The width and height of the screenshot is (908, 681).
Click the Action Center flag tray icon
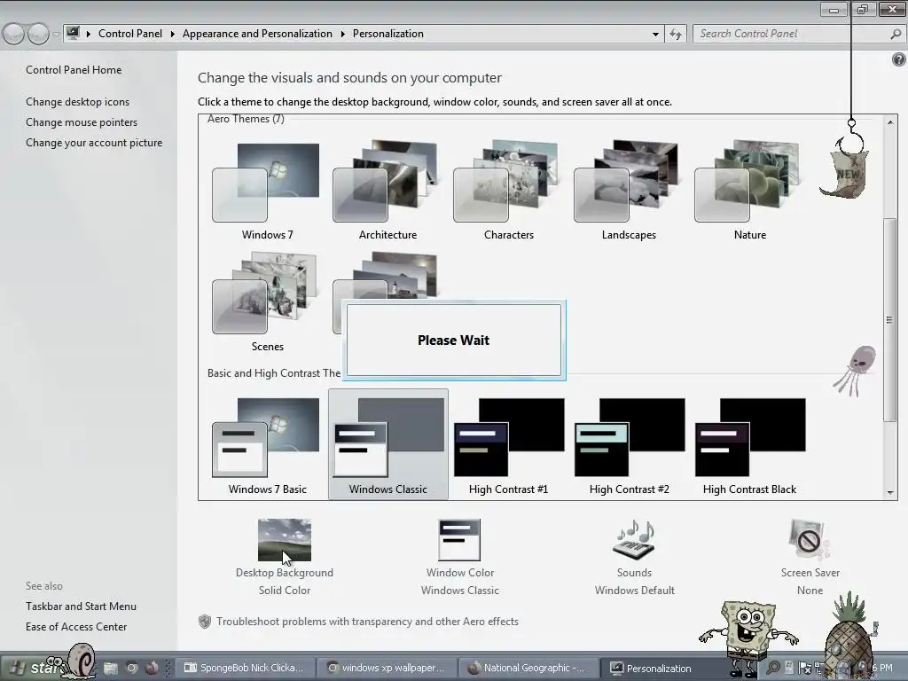click(x=804, y=669)
